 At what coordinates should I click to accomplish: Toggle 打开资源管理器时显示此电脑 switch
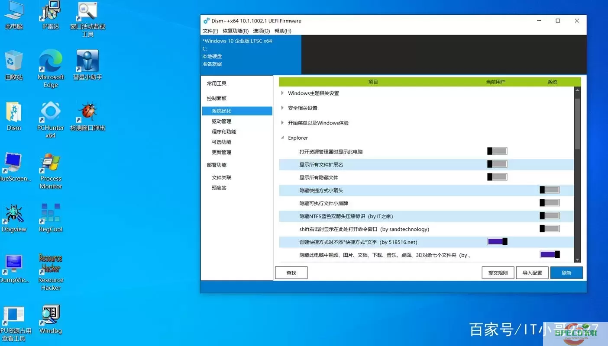[x=497, y=151]
